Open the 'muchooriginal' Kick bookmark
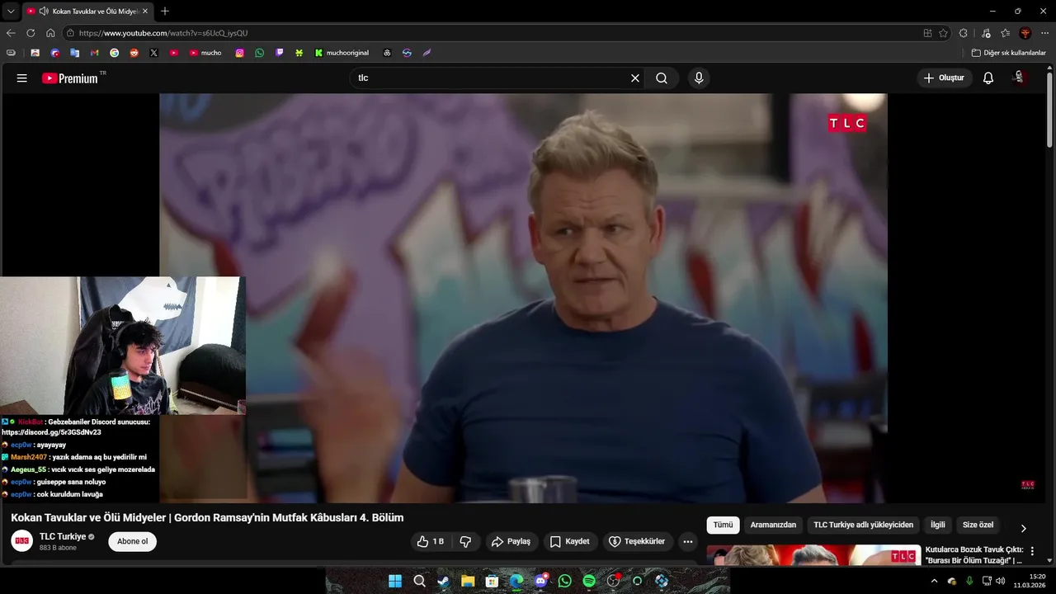1056x594 pixels. (x=342, y=53)
